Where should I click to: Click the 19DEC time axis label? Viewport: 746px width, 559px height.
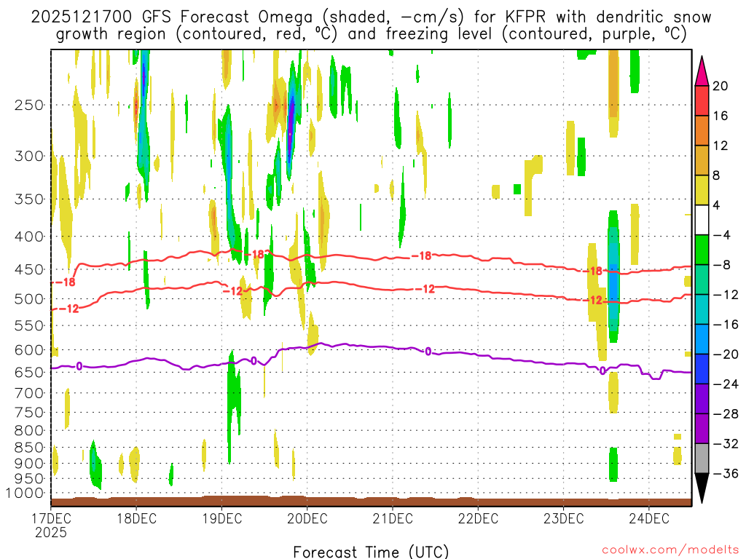pos(221,518)
